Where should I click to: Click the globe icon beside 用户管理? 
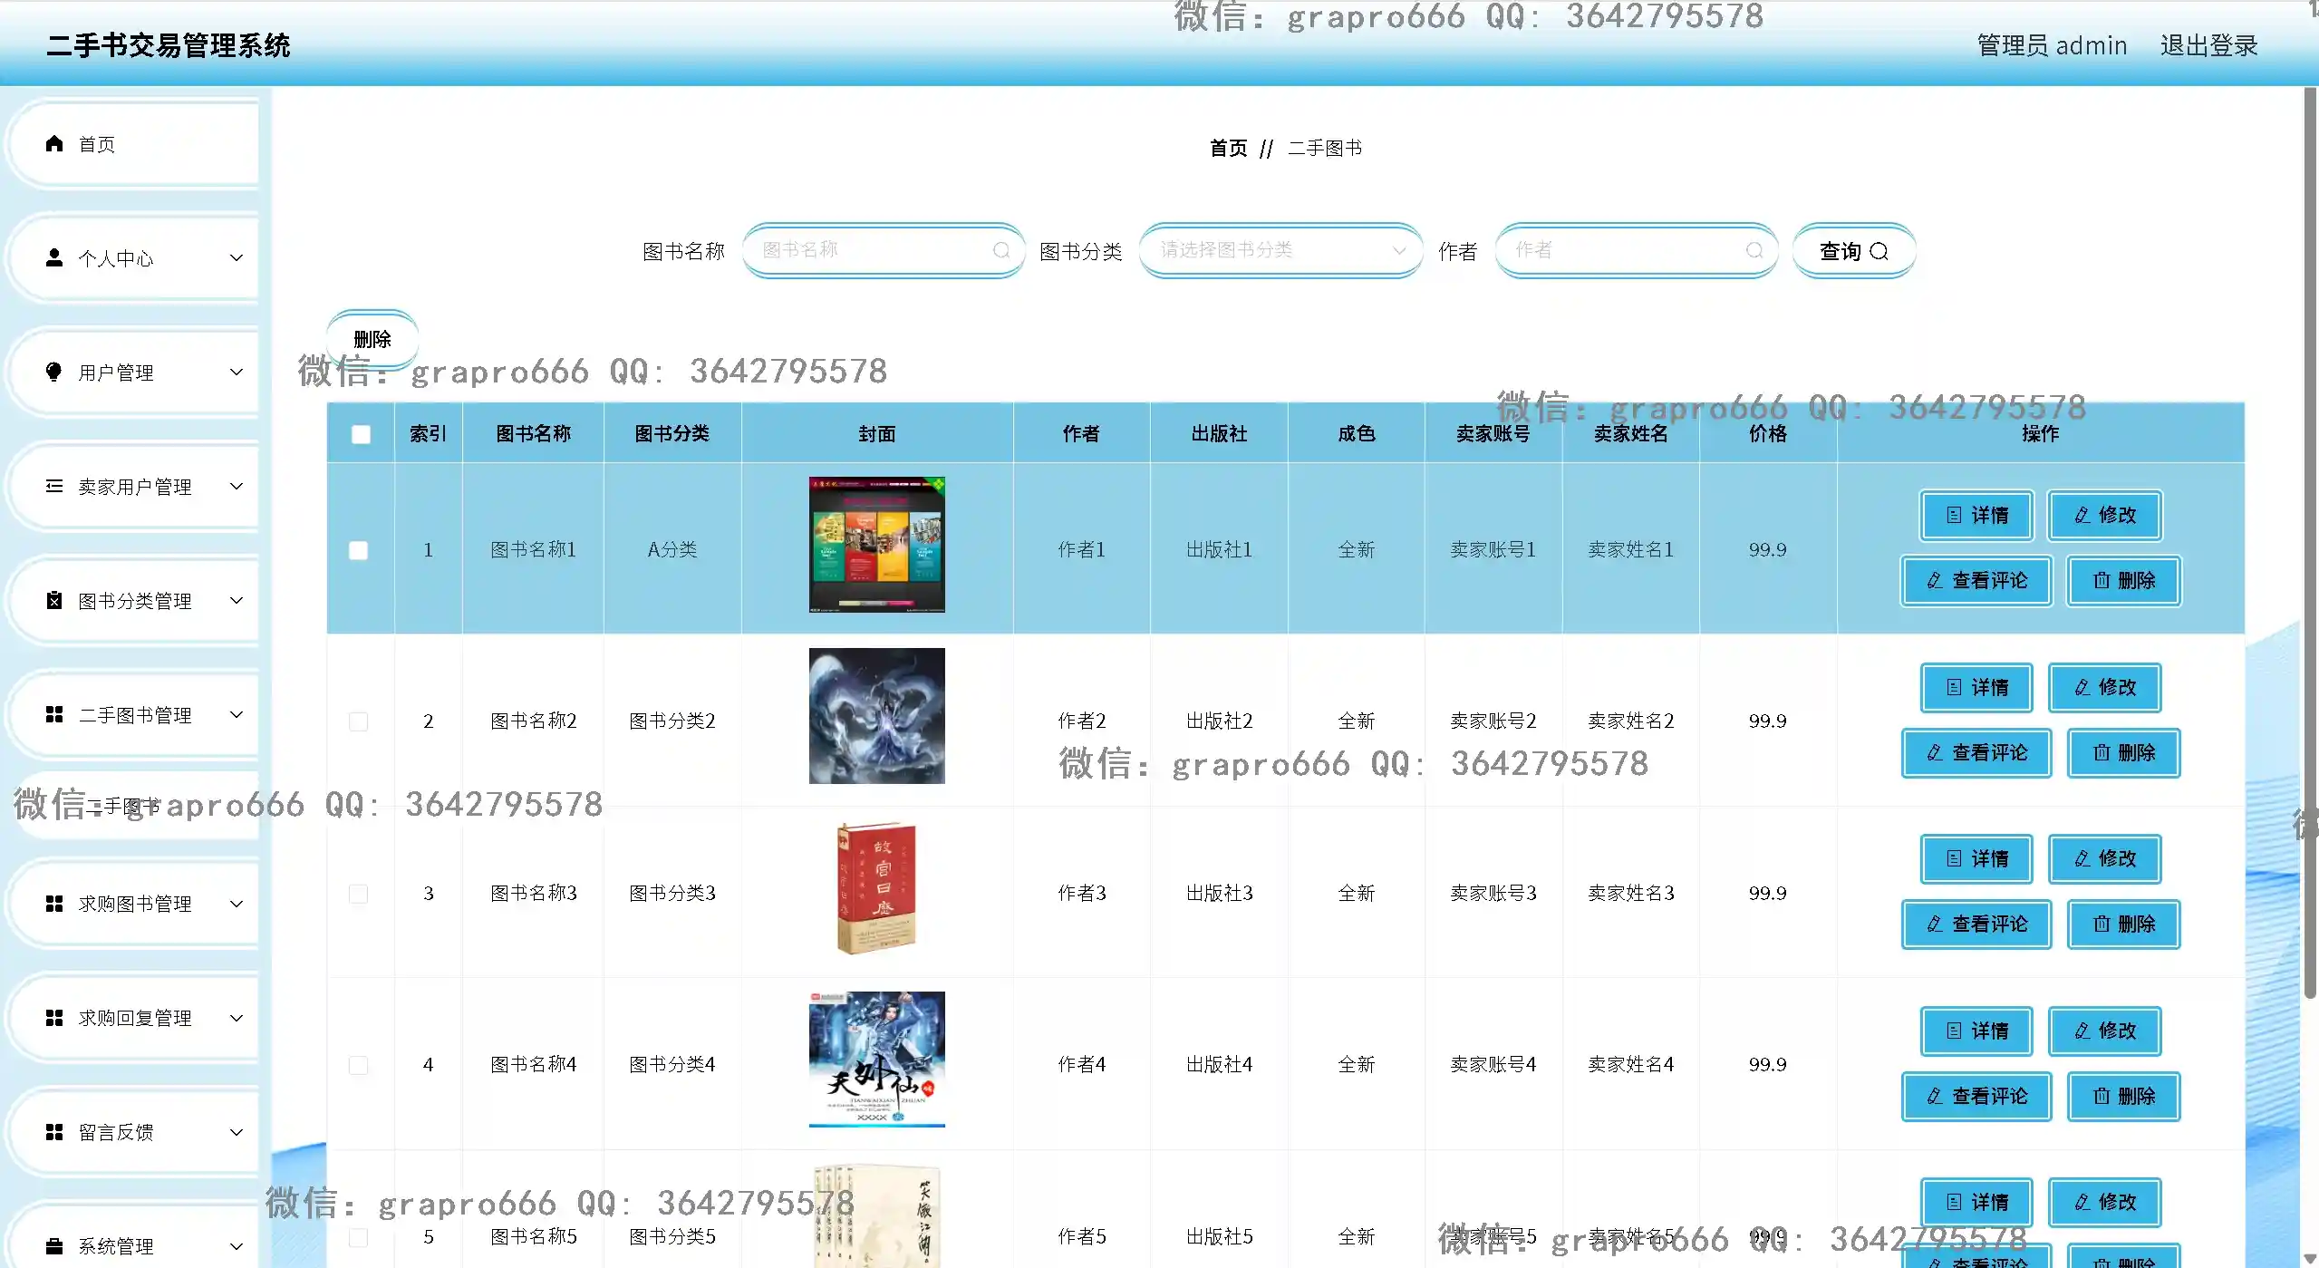pyautogui.click(x=53, y=372)
